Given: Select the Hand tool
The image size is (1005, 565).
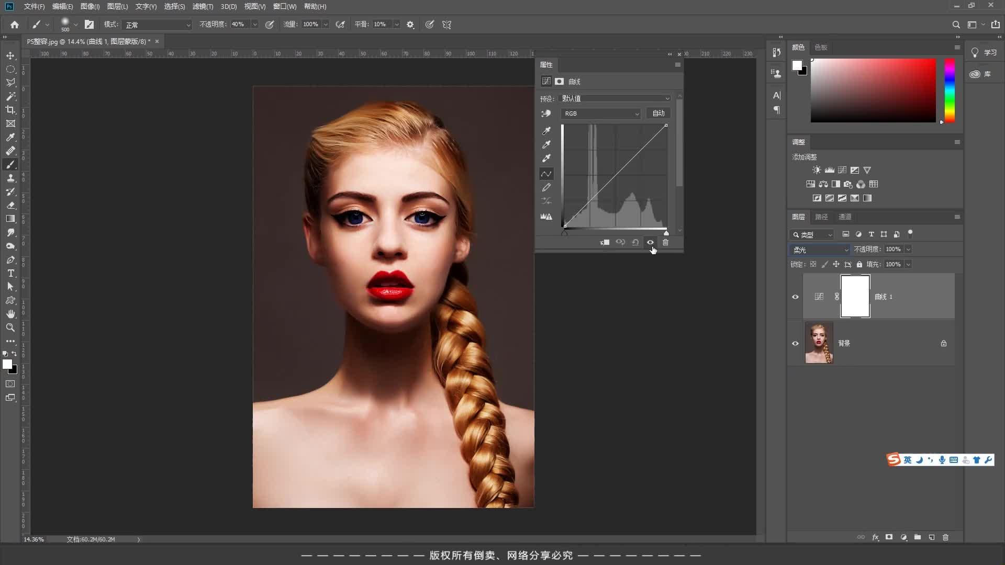Looking at the screenshot, I should (x=10, y=314).
